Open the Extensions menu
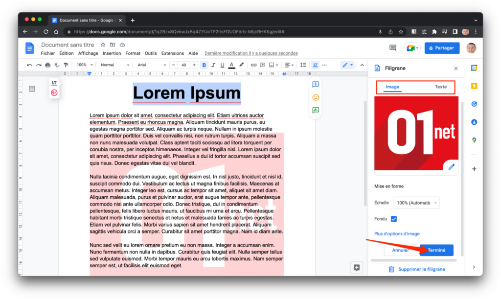 (173, 53)
